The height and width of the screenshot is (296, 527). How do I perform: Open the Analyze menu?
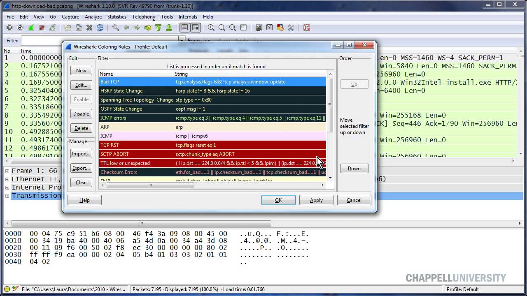(x=93, y=17)
